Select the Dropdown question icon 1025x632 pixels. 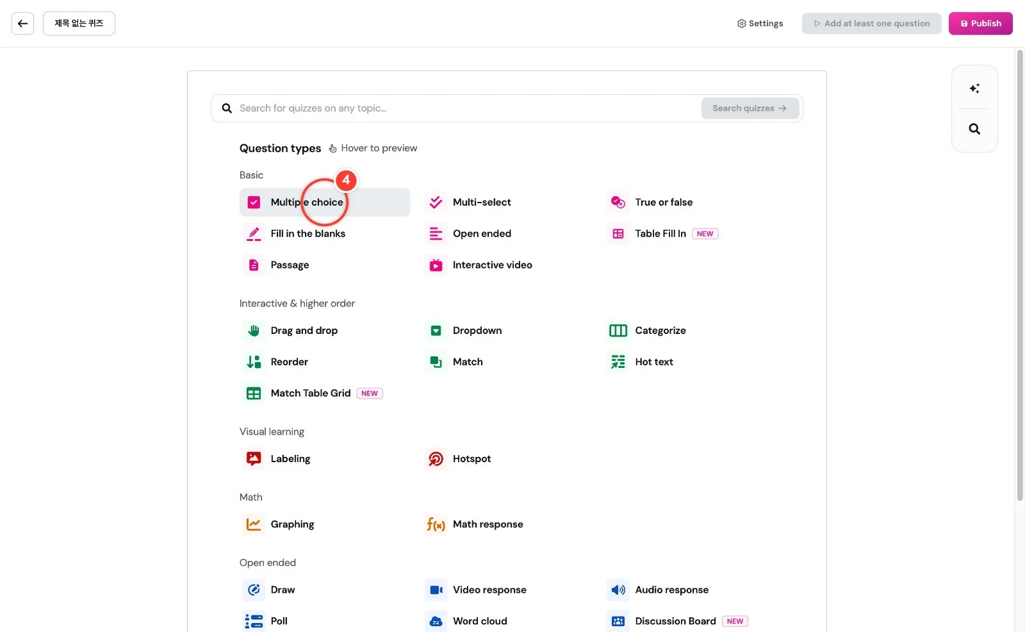point(436,331)
